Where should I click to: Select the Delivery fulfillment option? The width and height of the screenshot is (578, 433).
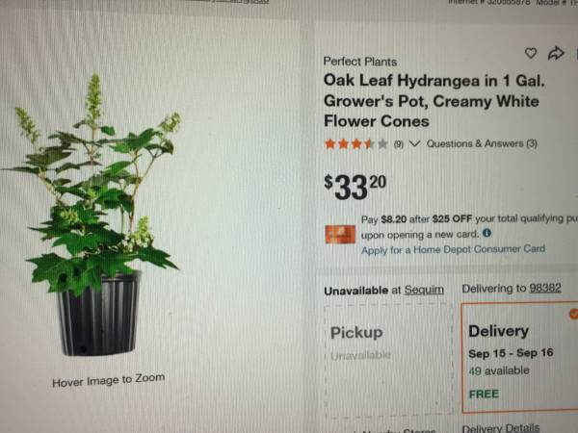[x=520, y=356]
